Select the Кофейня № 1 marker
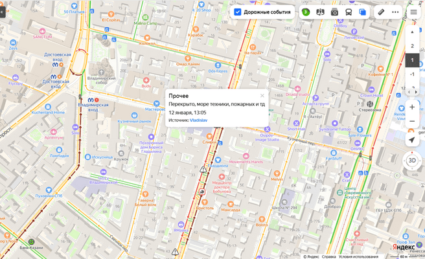Image resolution: width=425 pixels, height=259 pixels. click(x=380, y=69)
